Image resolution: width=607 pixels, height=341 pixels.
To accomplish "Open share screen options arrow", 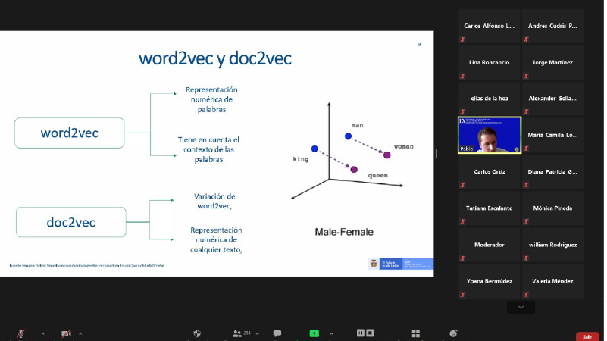I will click(331, 333).
